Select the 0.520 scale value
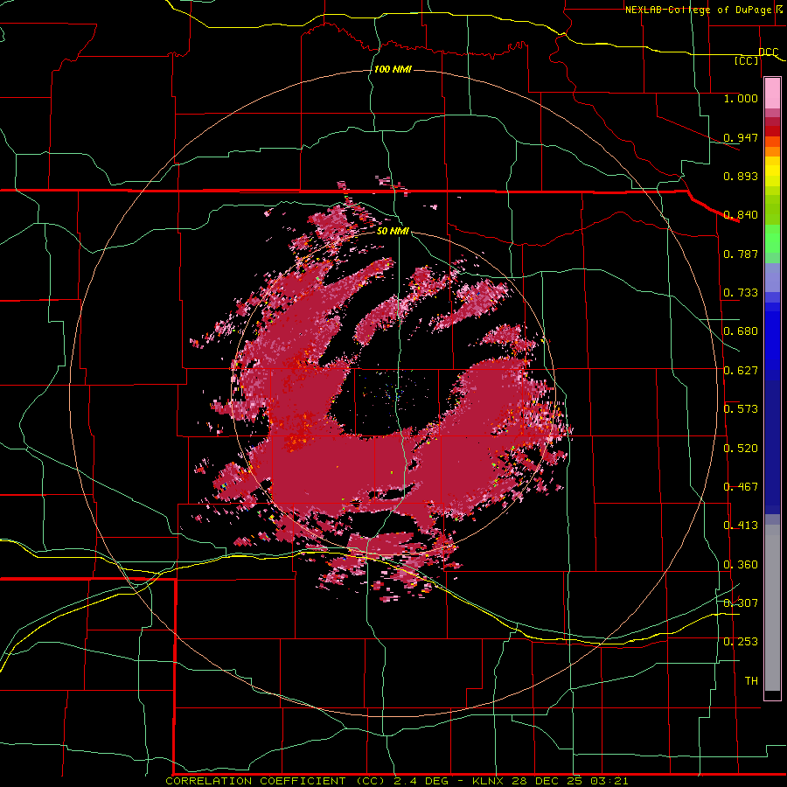 pyautogui.click(x=741, y=449)
